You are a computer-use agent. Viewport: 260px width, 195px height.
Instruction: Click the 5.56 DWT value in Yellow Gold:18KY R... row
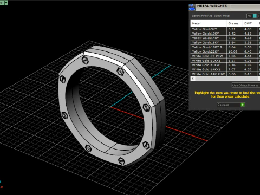pyautogui.click(x=248, y=47)
